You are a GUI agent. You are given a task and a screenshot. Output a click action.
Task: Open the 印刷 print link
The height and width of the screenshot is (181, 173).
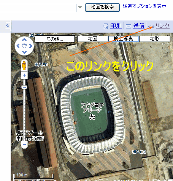pos(116,26)
